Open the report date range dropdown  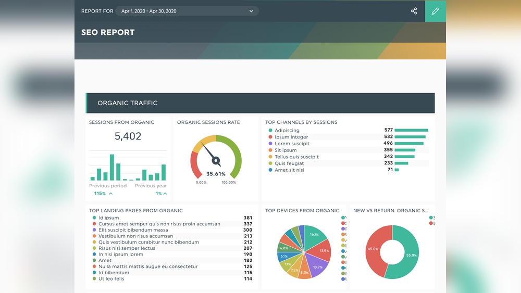tap(187, 11)
